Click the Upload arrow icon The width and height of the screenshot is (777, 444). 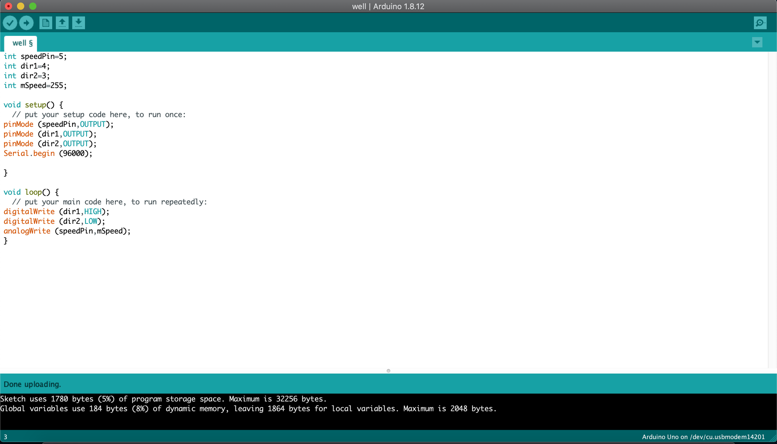tap(26, 23)
